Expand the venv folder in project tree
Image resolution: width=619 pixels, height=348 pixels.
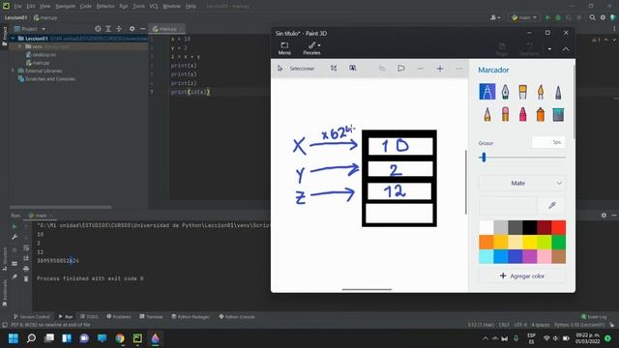pos(19,46)
